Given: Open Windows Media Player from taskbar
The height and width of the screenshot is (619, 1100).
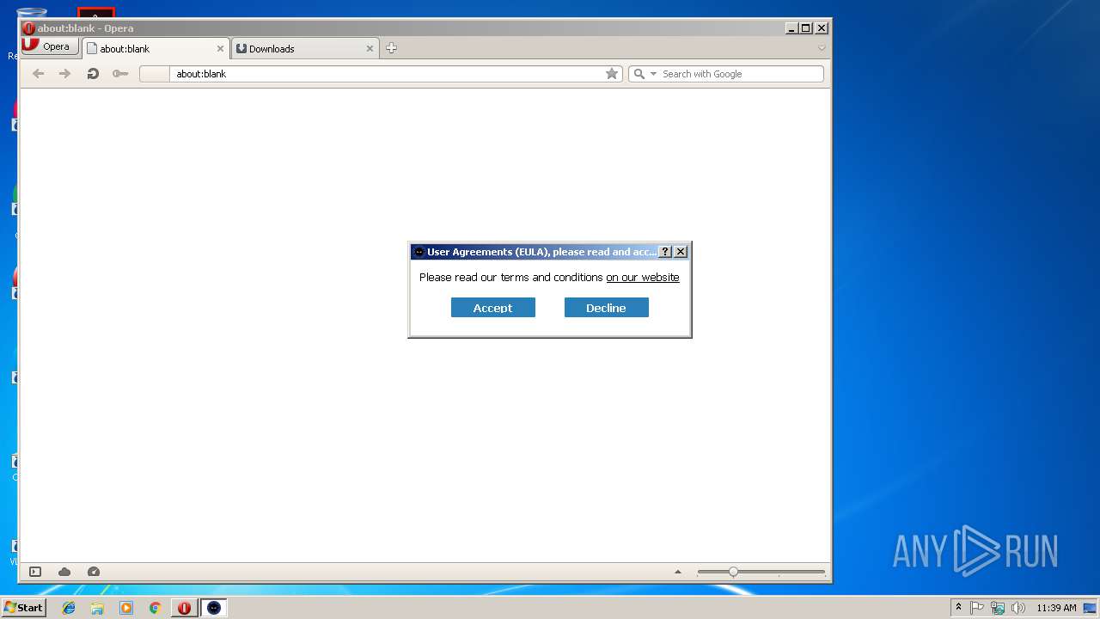Looking at the screenshot, I should [126, 608].
